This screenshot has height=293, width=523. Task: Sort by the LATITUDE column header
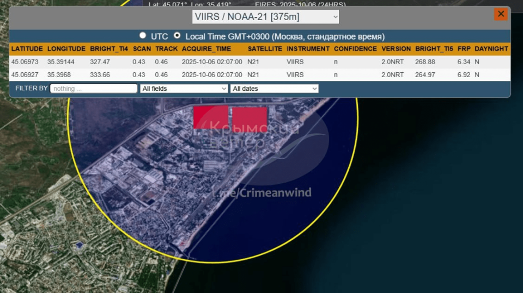27,49
